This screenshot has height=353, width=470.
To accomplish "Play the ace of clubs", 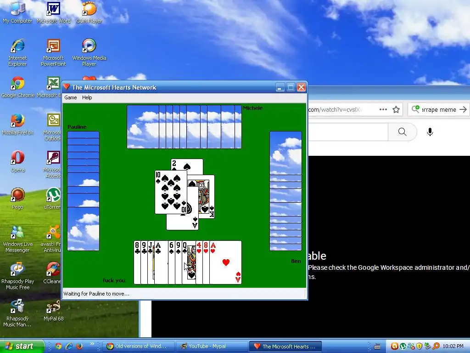I will tap(161, 262).
